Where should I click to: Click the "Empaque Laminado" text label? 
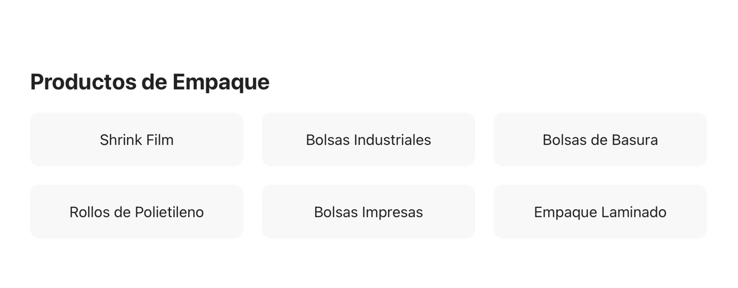tap(600, 212)
